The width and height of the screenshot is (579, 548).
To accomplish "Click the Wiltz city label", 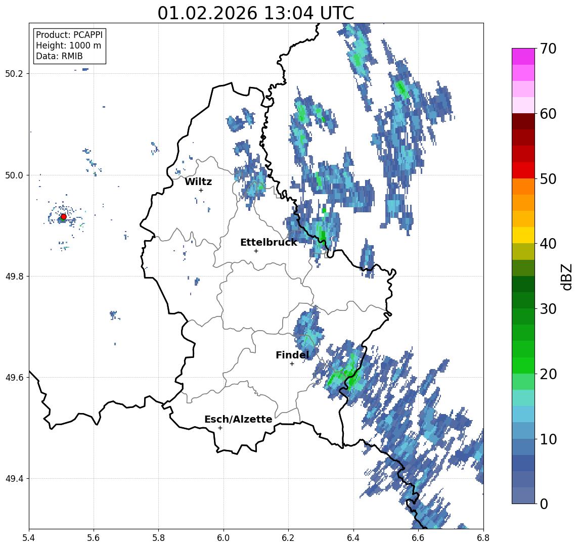I will click(x=198, y=181).
